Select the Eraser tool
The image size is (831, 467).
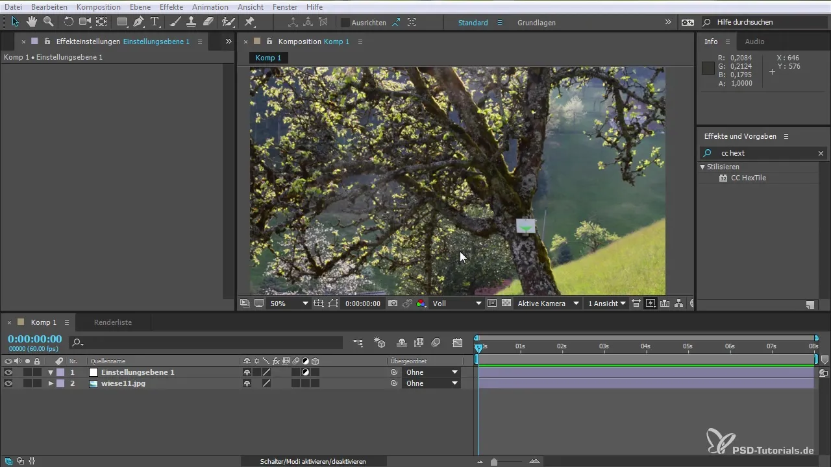208,22
